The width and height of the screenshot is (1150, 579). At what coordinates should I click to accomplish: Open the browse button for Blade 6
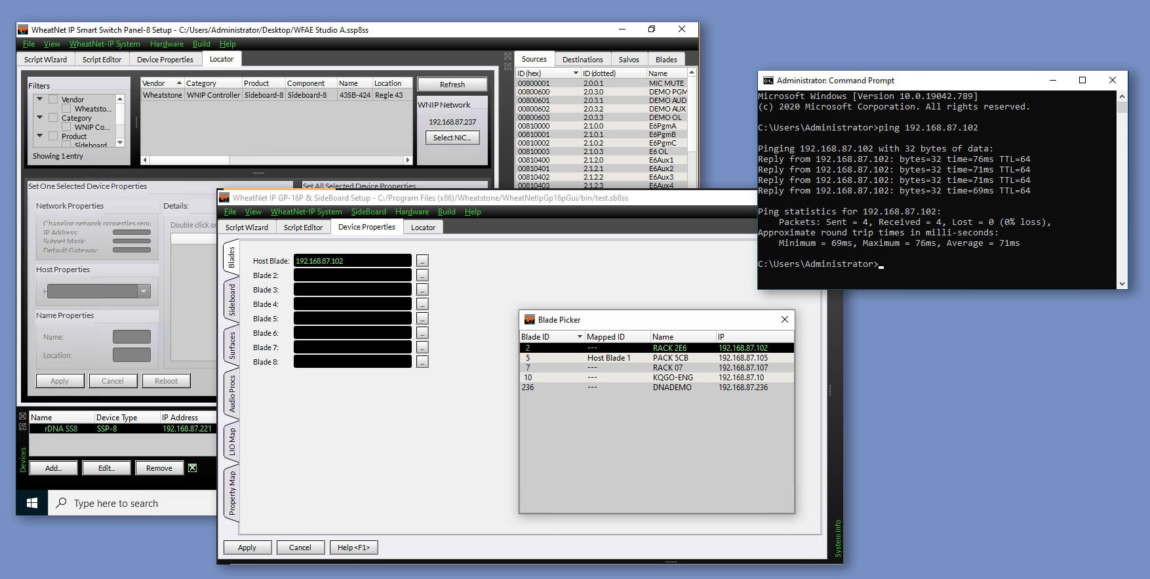pos(422,333)
